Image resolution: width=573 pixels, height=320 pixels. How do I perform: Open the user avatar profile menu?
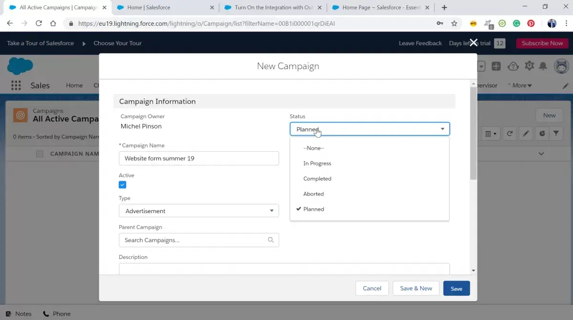point(561,66)
